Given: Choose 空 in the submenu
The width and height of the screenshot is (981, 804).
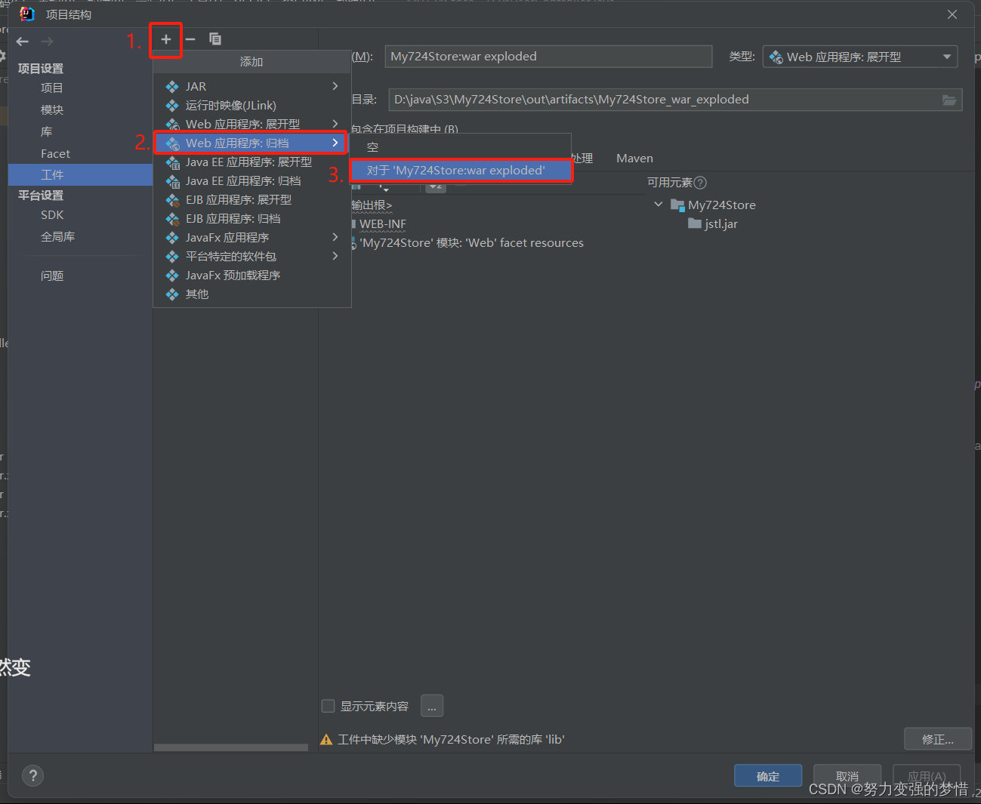Looking at the screenshot, I should [460, 147].
